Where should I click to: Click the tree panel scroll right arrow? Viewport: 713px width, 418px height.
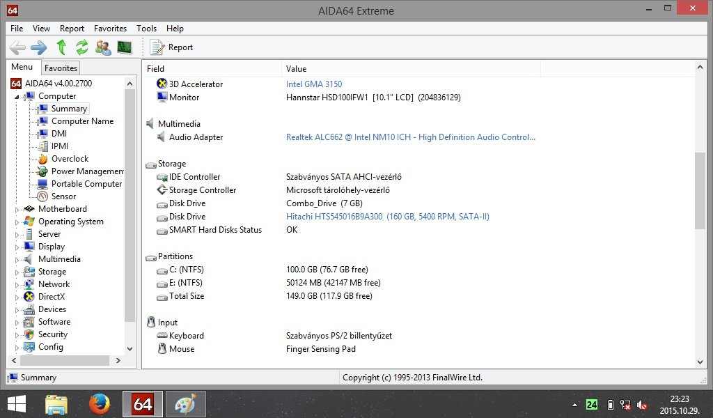pyautogui.click(x=118, y=360)
